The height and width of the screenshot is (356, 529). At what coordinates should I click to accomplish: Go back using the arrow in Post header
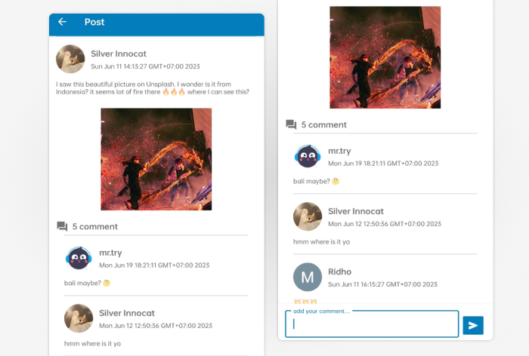[62, 22]
